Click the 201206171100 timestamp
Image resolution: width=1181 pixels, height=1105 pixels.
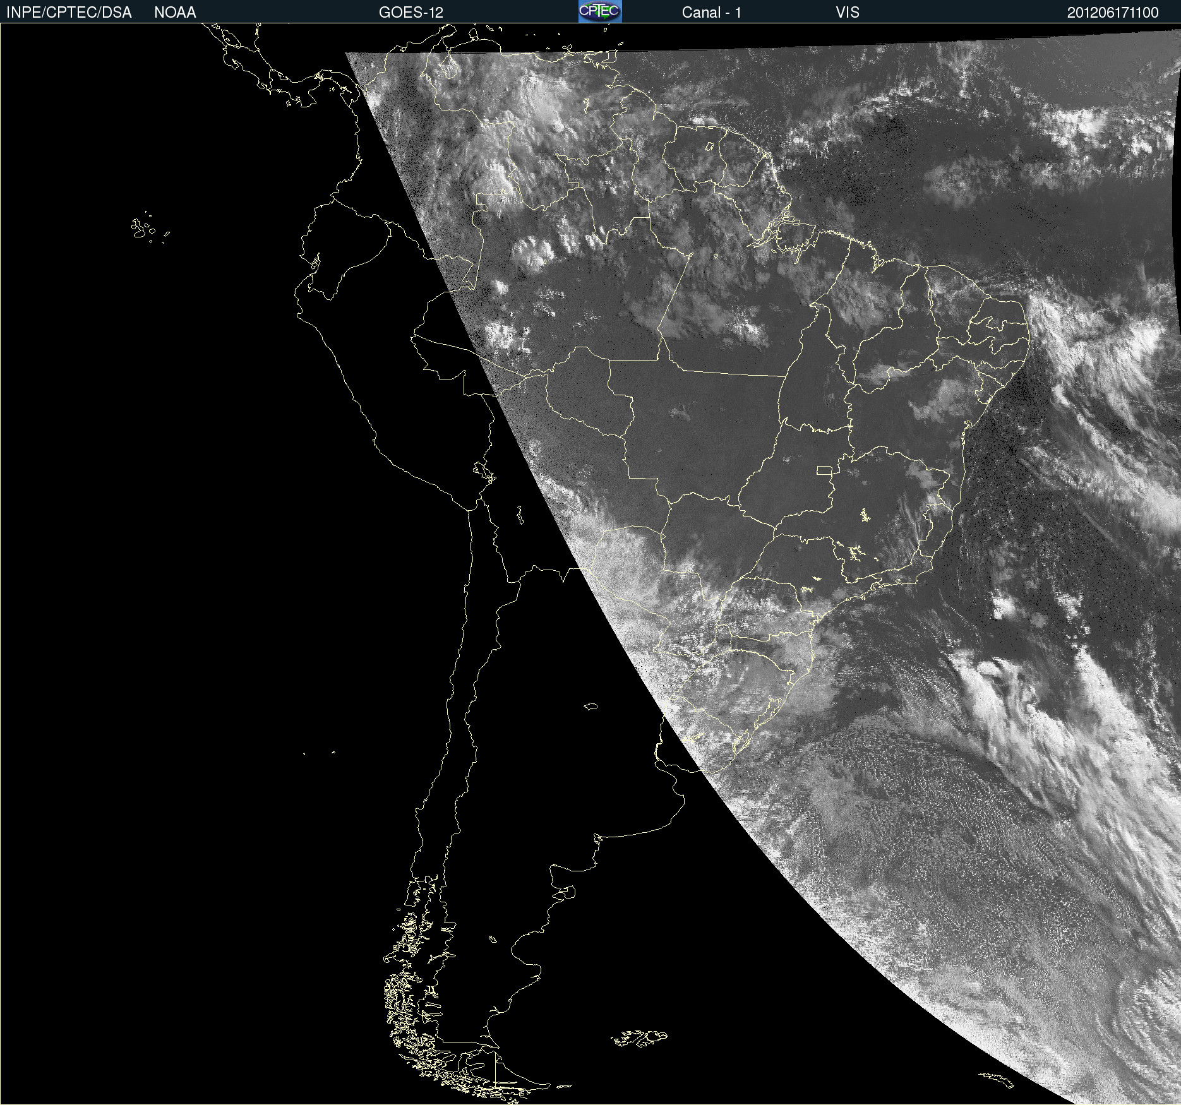click(1113, 13)
